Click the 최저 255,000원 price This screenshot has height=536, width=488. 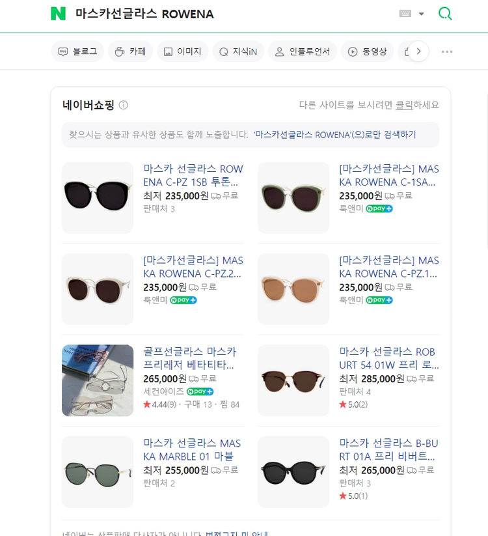pyautogui.click(x=176, y=470)
